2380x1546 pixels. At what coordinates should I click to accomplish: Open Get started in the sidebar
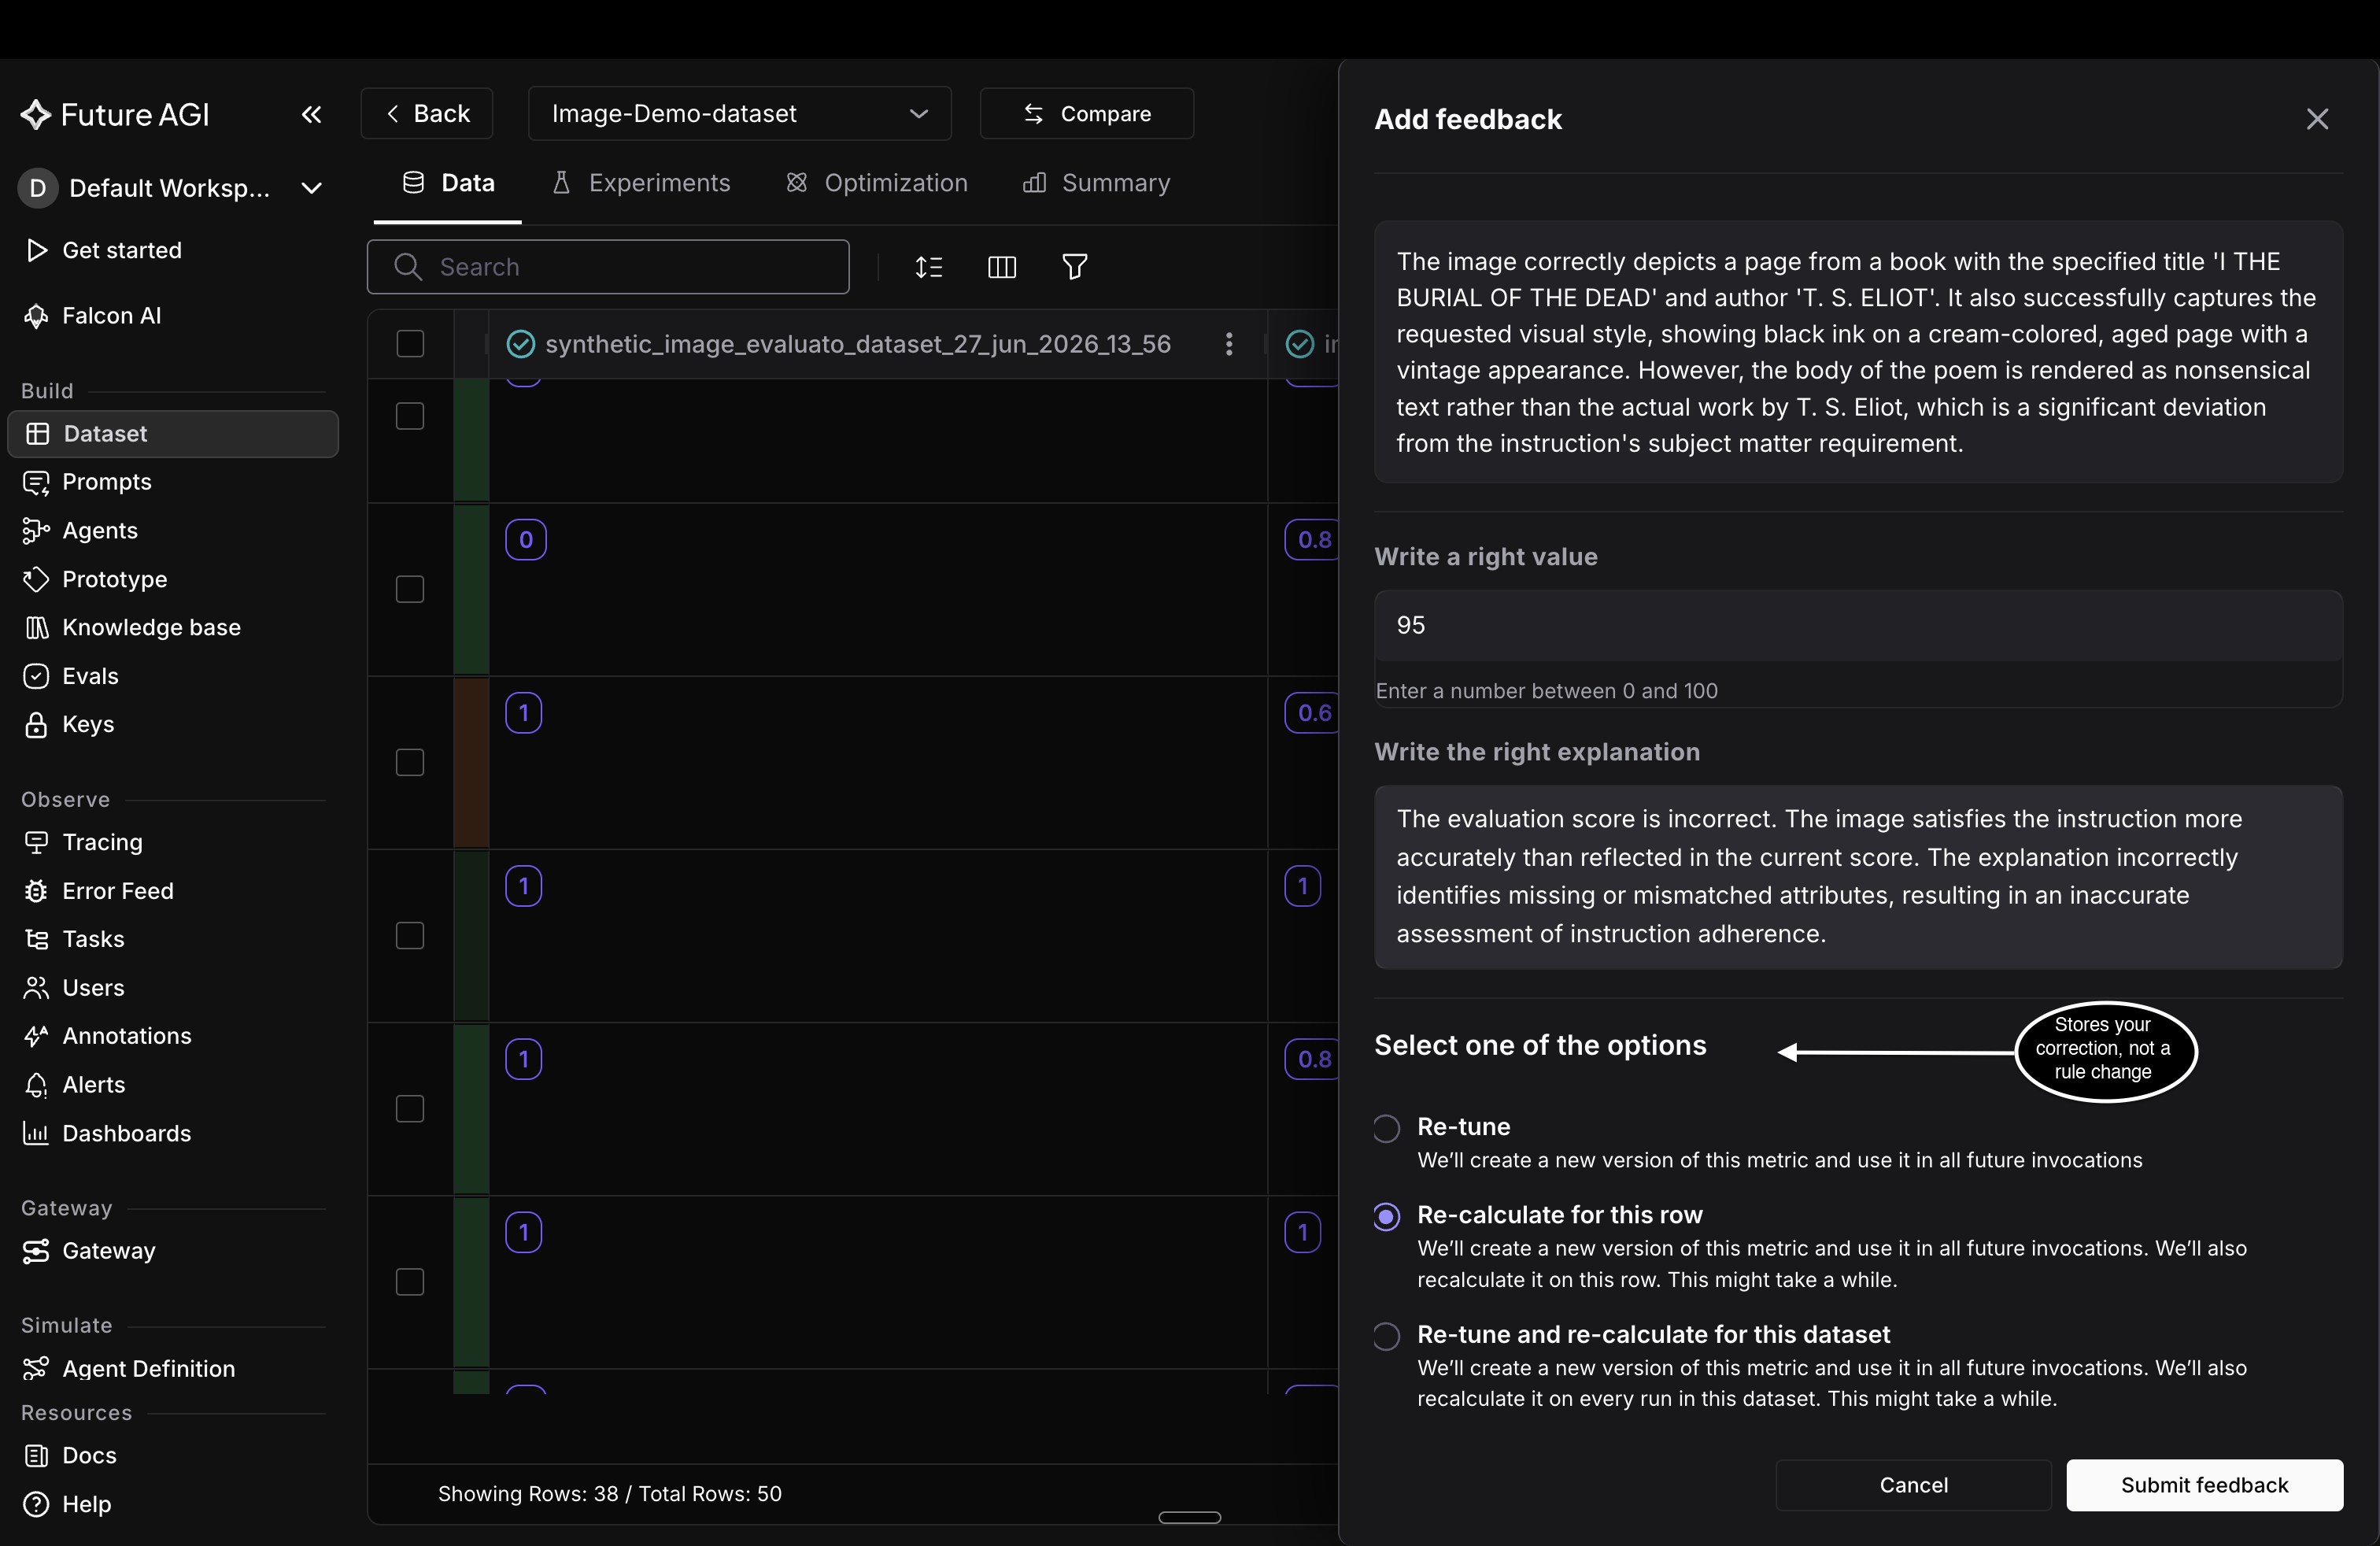(121, 250)
